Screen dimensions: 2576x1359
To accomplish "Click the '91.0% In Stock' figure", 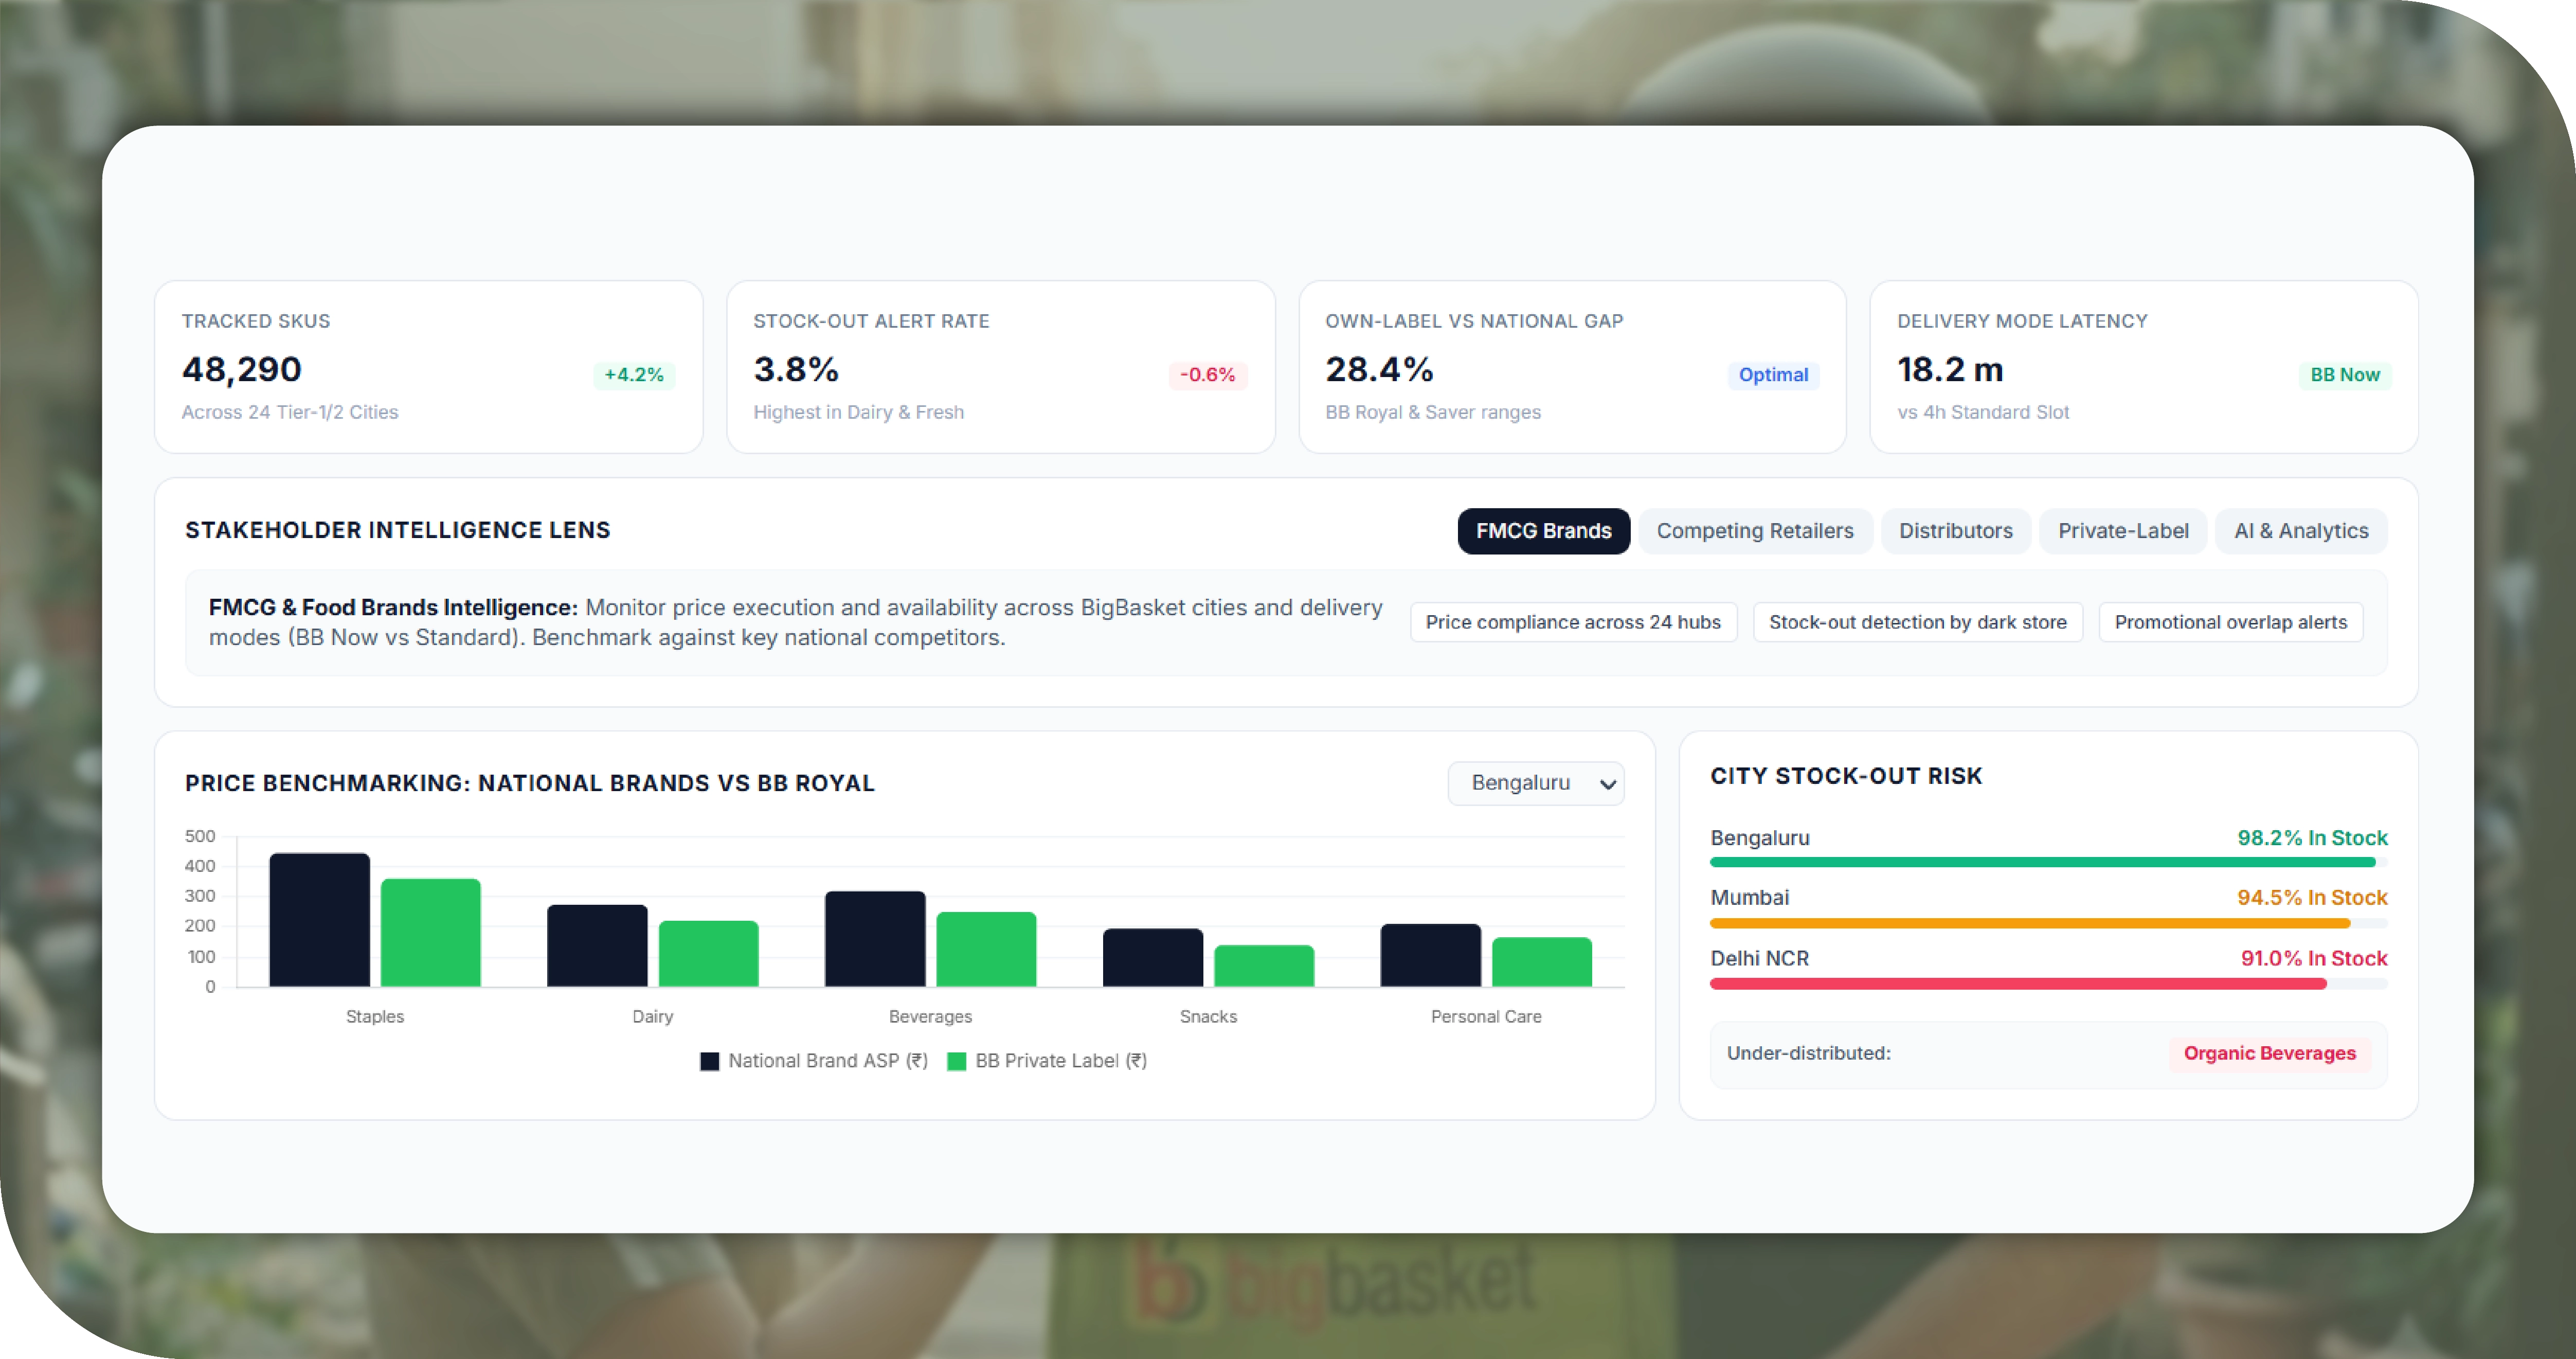I will 2314,959.
